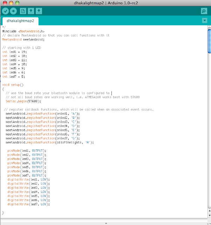Click the comment "// register callback functions"
The width and height of the screenshot is (211, 225).
pyautogui.click(x=79, y=109)
